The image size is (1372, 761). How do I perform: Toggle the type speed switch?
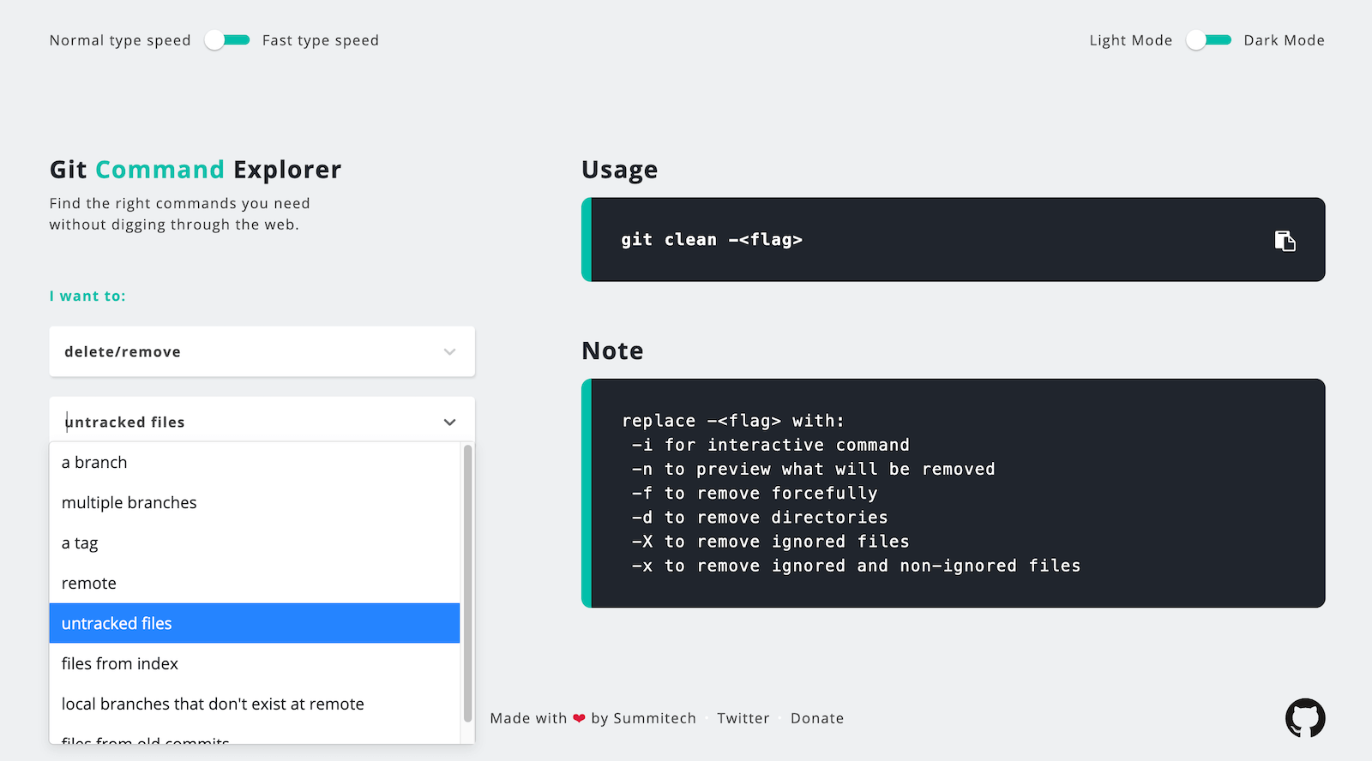pos(227,40)
